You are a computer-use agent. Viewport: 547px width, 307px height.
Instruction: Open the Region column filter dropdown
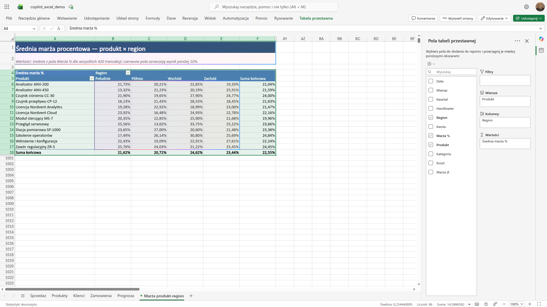coord(128,73)
